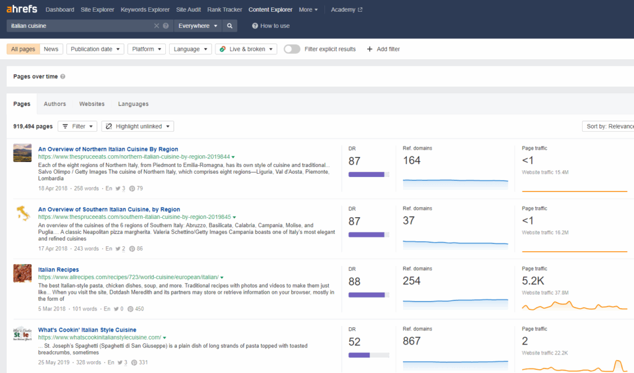Click Ref. domains value 164
Screen dimensions: 634x373
pos(412,160)
